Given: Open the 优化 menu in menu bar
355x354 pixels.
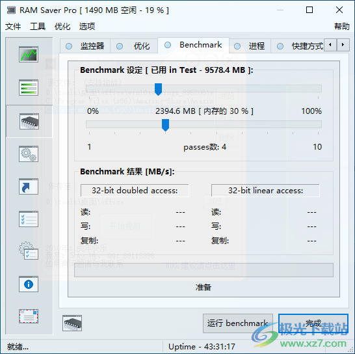Looking at the screenshot, I should coord(62,26).
